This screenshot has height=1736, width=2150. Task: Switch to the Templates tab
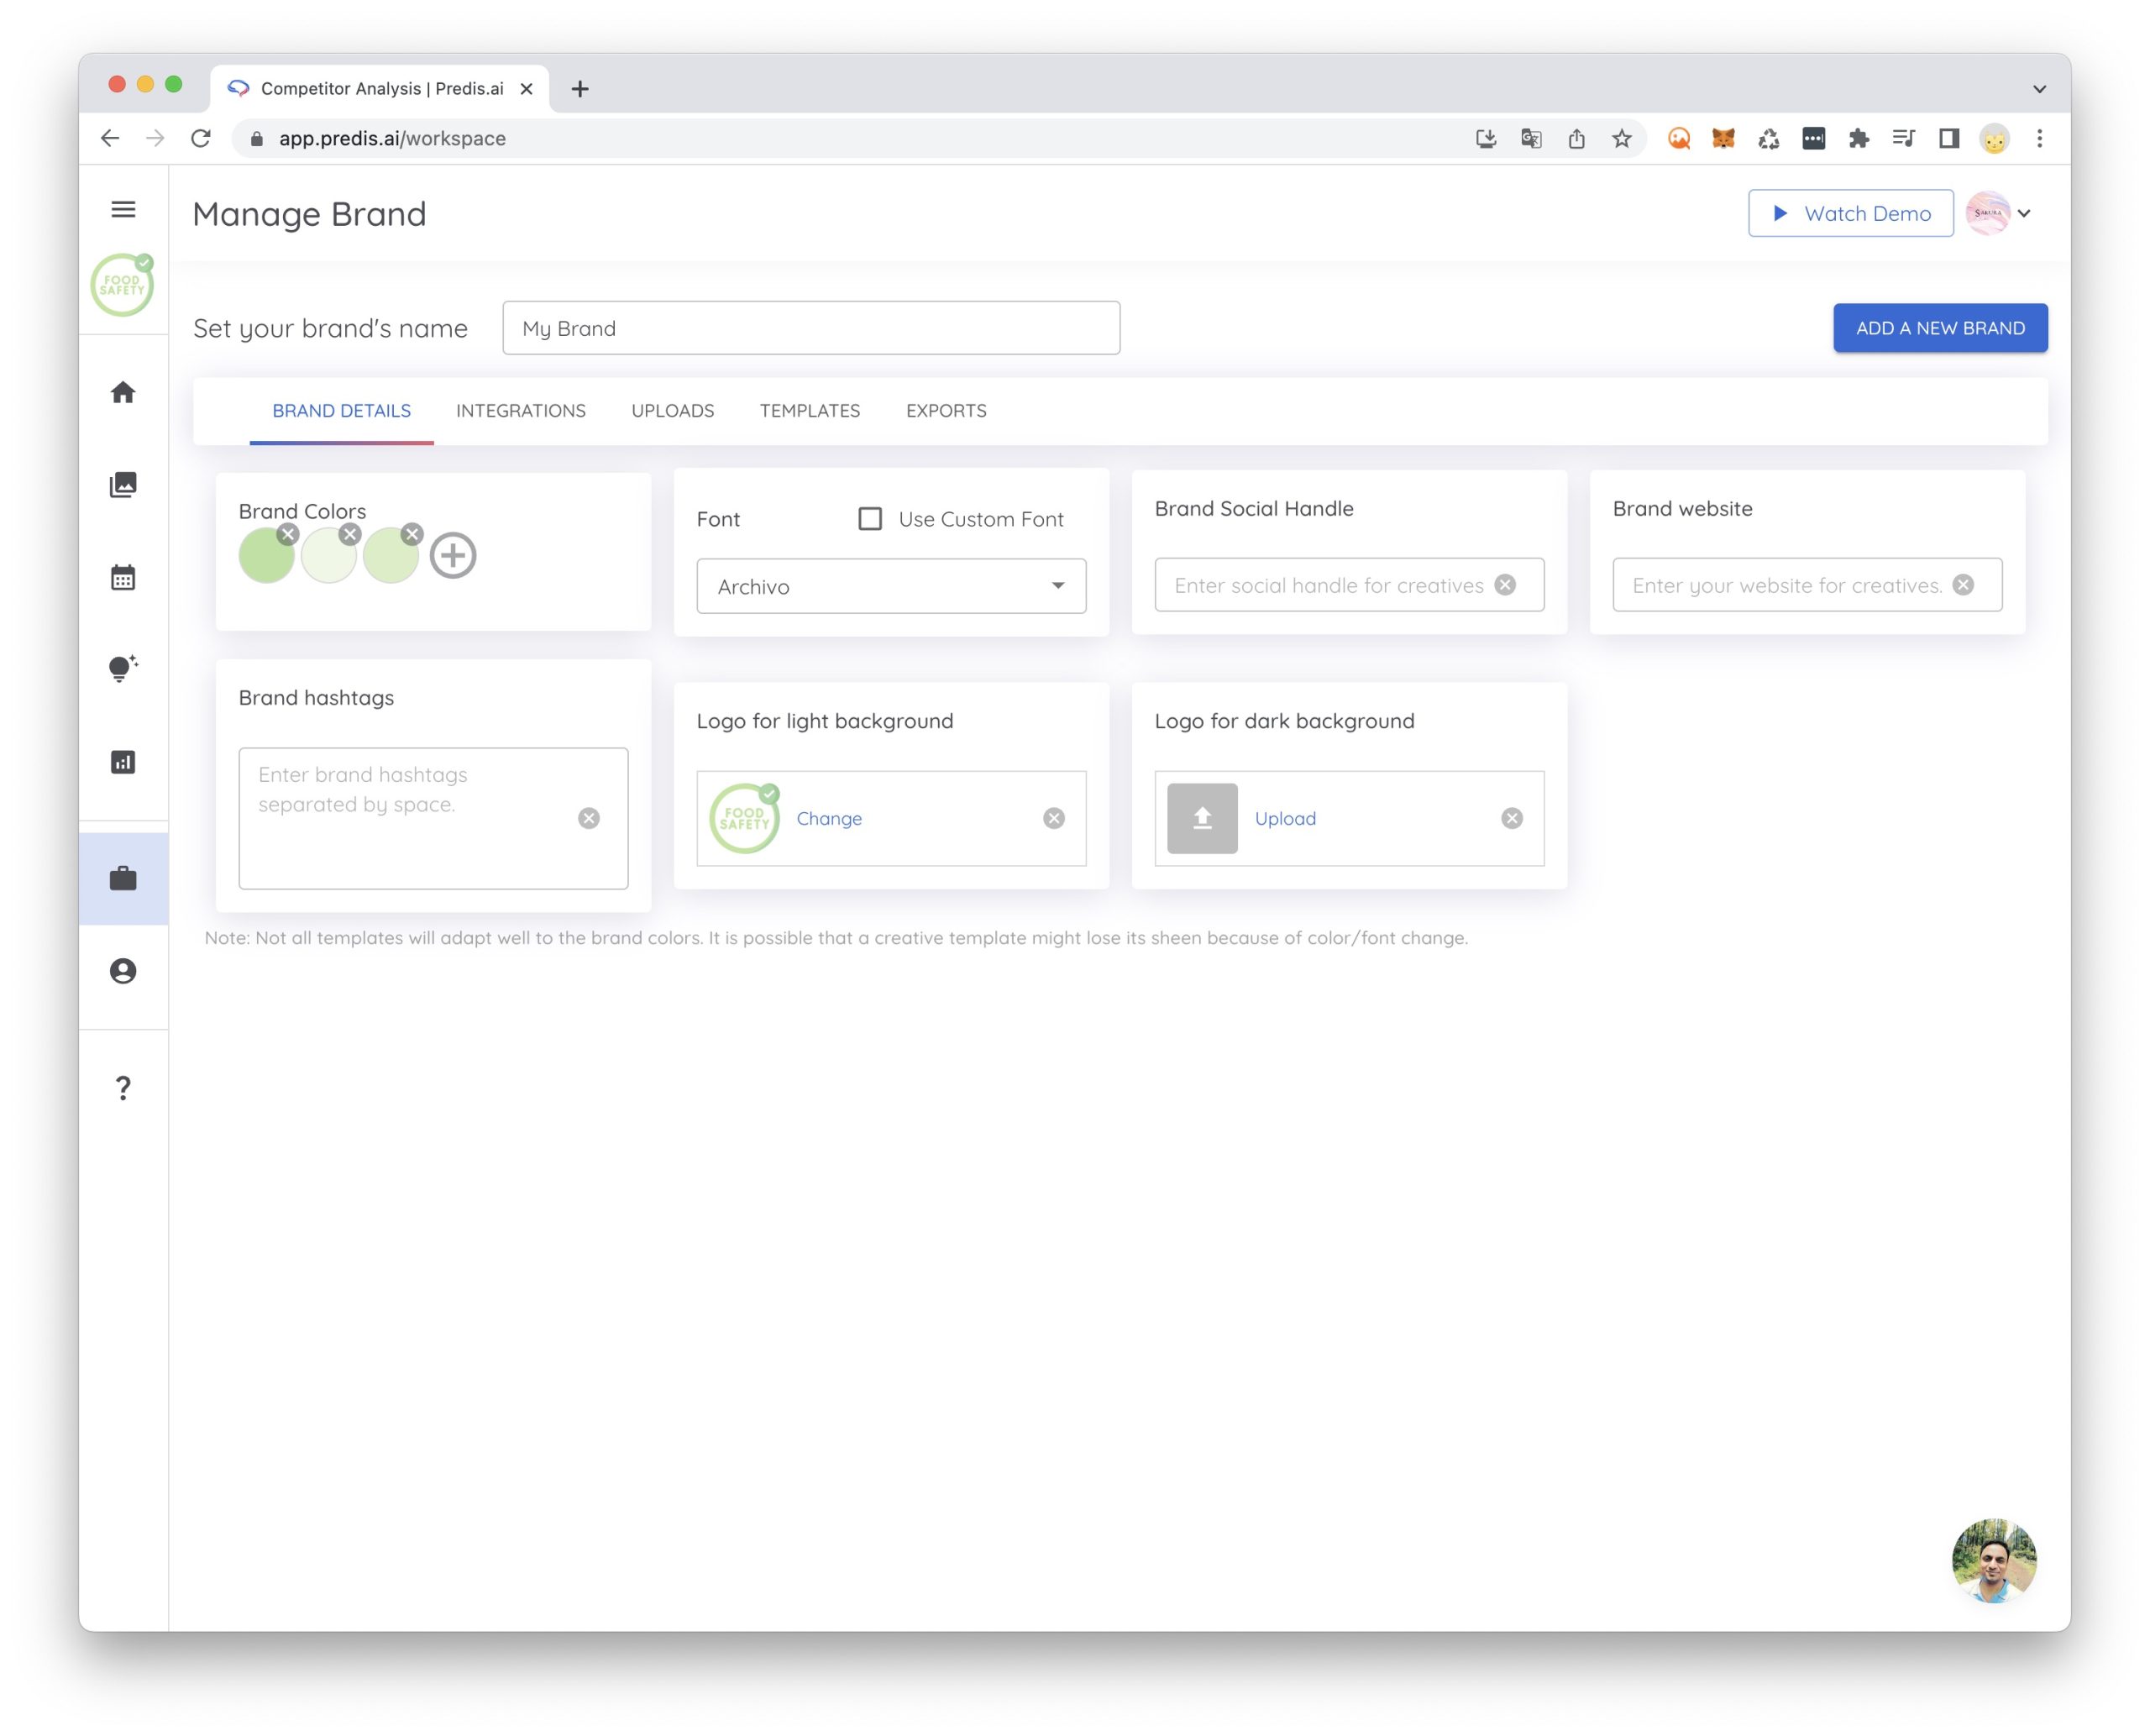[x=809, y=411]
